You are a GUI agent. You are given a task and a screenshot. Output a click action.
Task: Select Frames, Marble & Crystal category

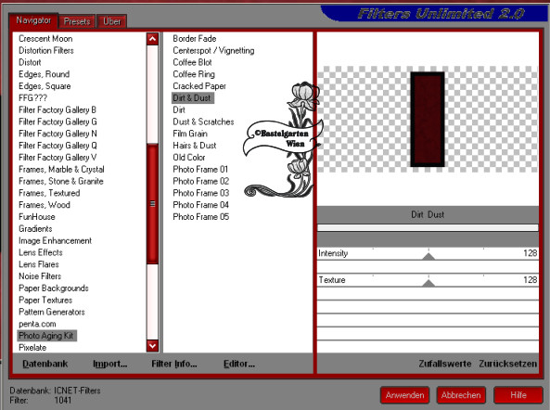pyautogui.click(x=61, y=170)
